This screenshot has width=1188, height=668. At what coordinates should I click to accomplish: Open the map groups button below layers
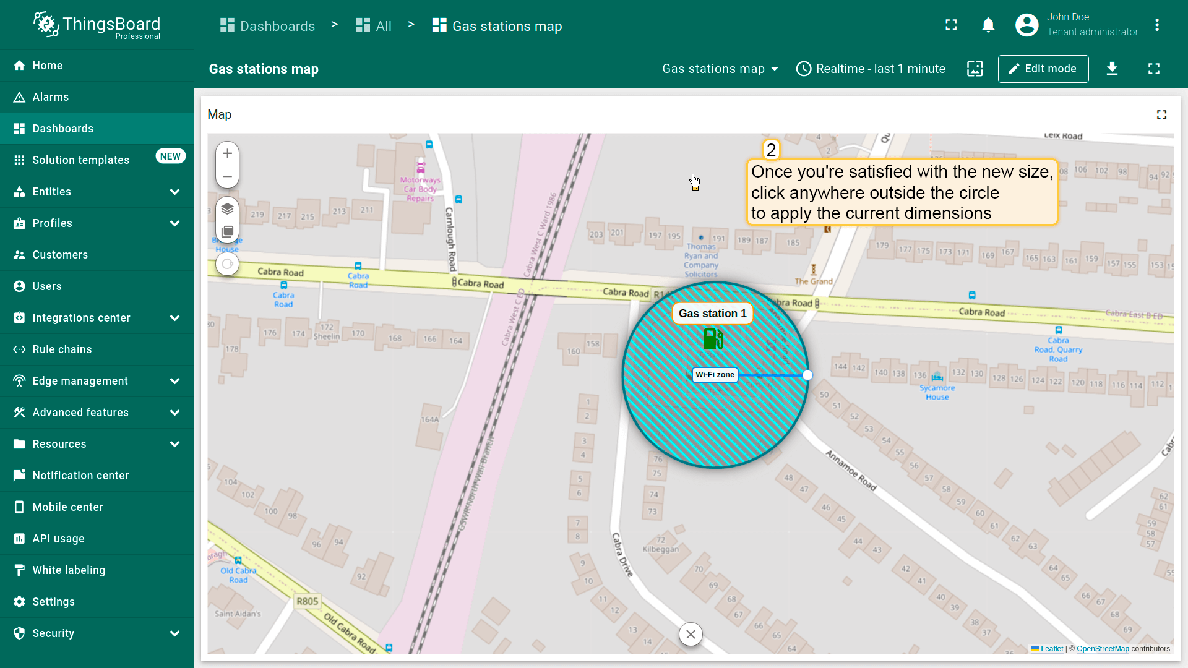coord(227,231)
